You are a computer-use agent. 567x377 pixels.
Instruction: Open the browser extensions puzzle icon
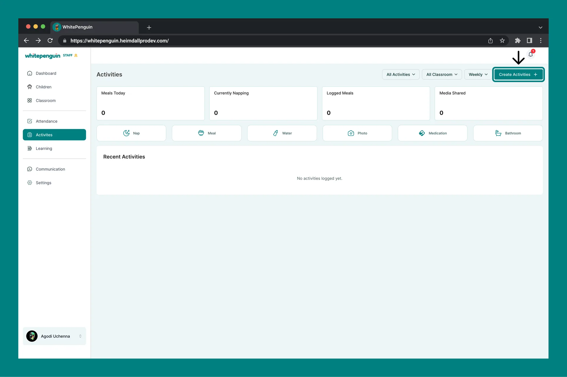click(518, 40)
